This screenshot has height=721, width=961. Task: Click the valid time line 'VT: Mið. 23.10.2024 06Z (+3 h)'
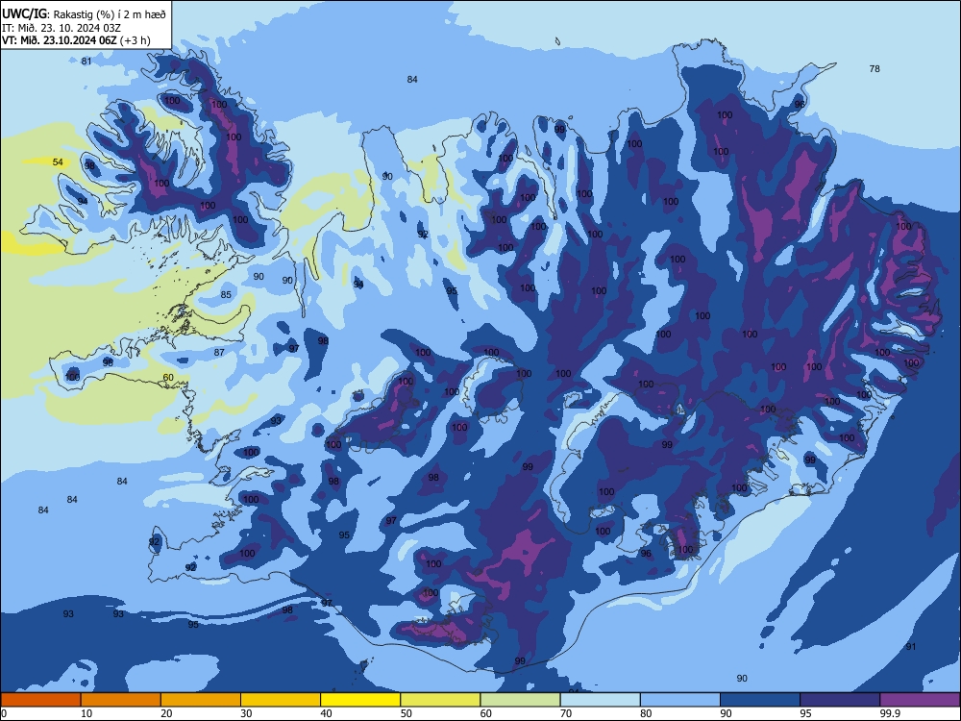76,40
